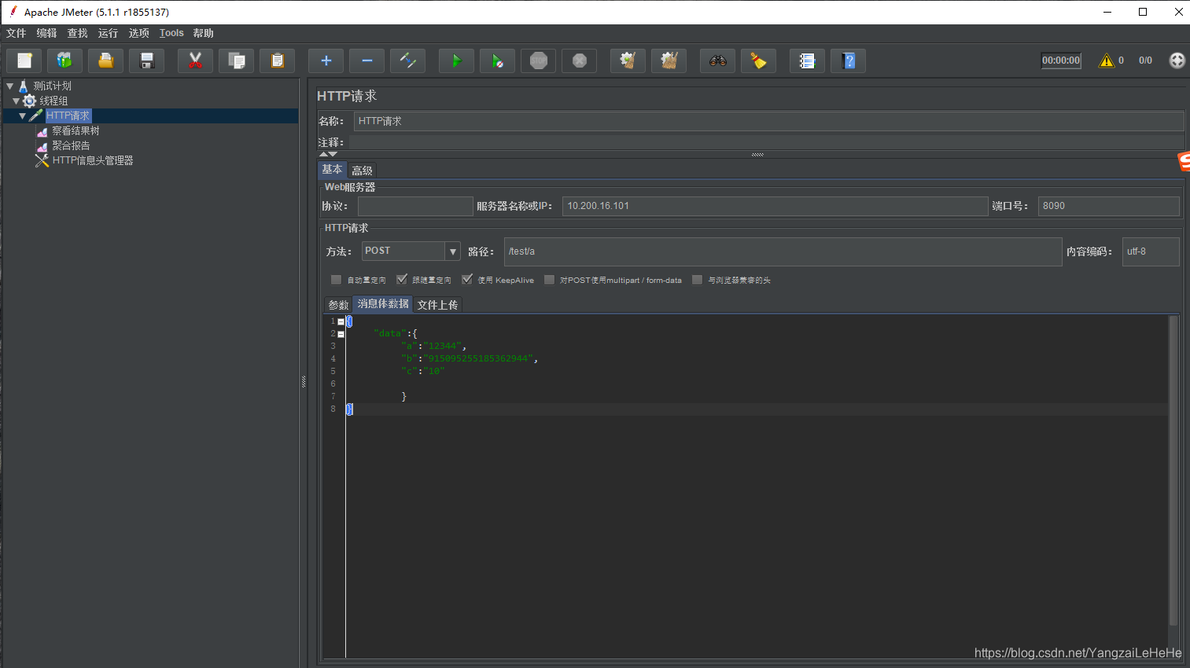Viewport: 1190px width, 668px height.
Task: Expand all nodes with plus icon
Action: [326, 61]
